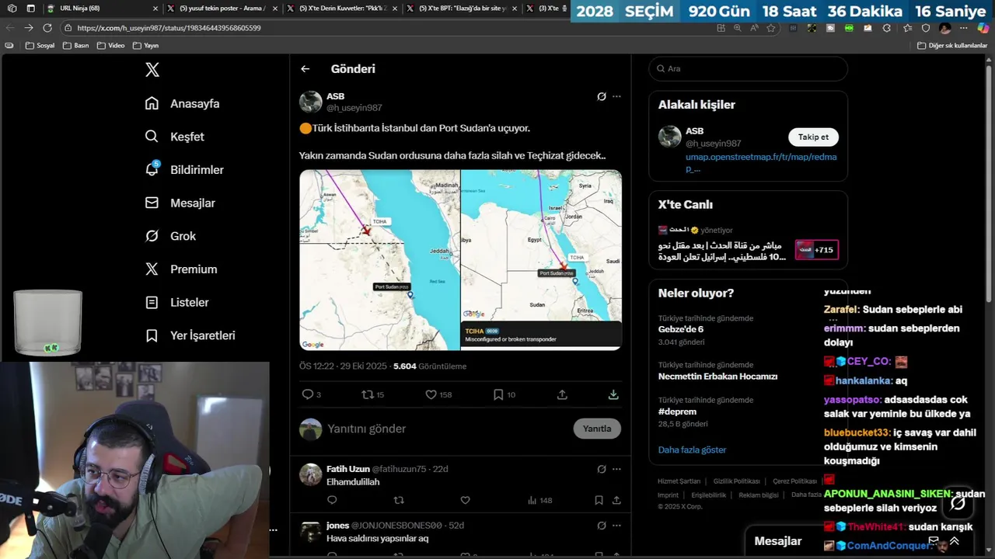995x559 pixels.
Task: Click the Ara search box
Action: tap(748, 68)
